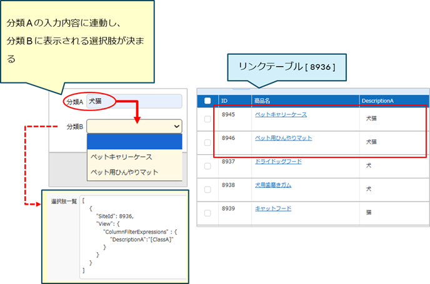Sort by the 商品名 column header
Image resolution: width=430 pixels, height=284 pixels.
pyautogui.click(x=262, y=100)
